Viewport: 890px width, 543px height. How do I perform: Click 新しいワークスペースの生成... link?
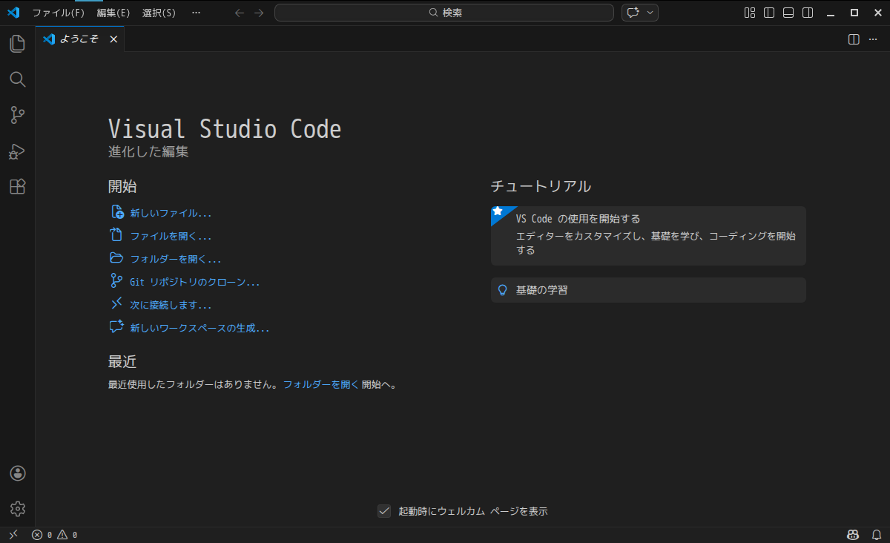[200, 328]
